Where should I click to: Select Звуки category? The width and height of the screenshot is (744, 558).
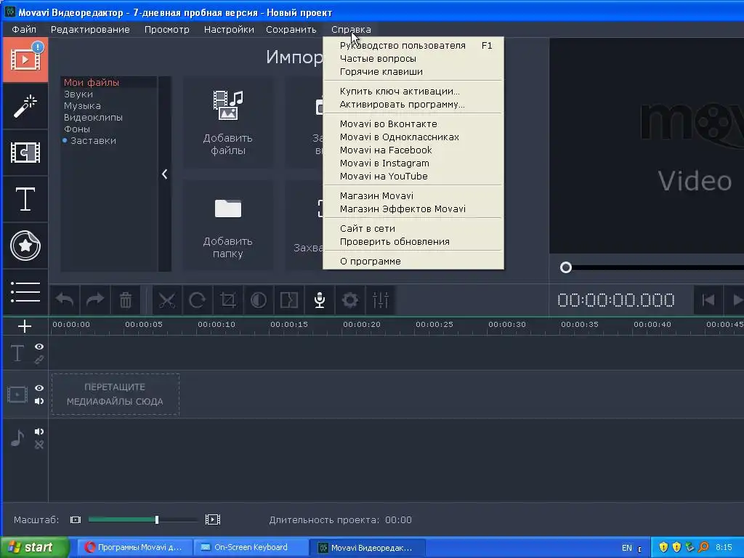[x=78, y=94]
